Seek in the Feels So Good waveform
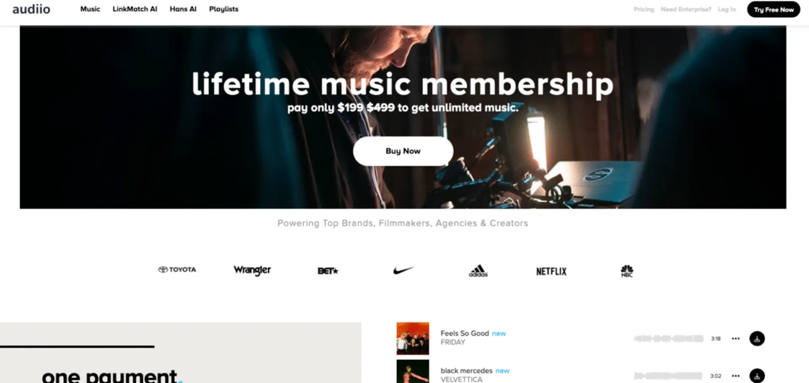Screen dimensions: 809x383 tap(669, 338)
